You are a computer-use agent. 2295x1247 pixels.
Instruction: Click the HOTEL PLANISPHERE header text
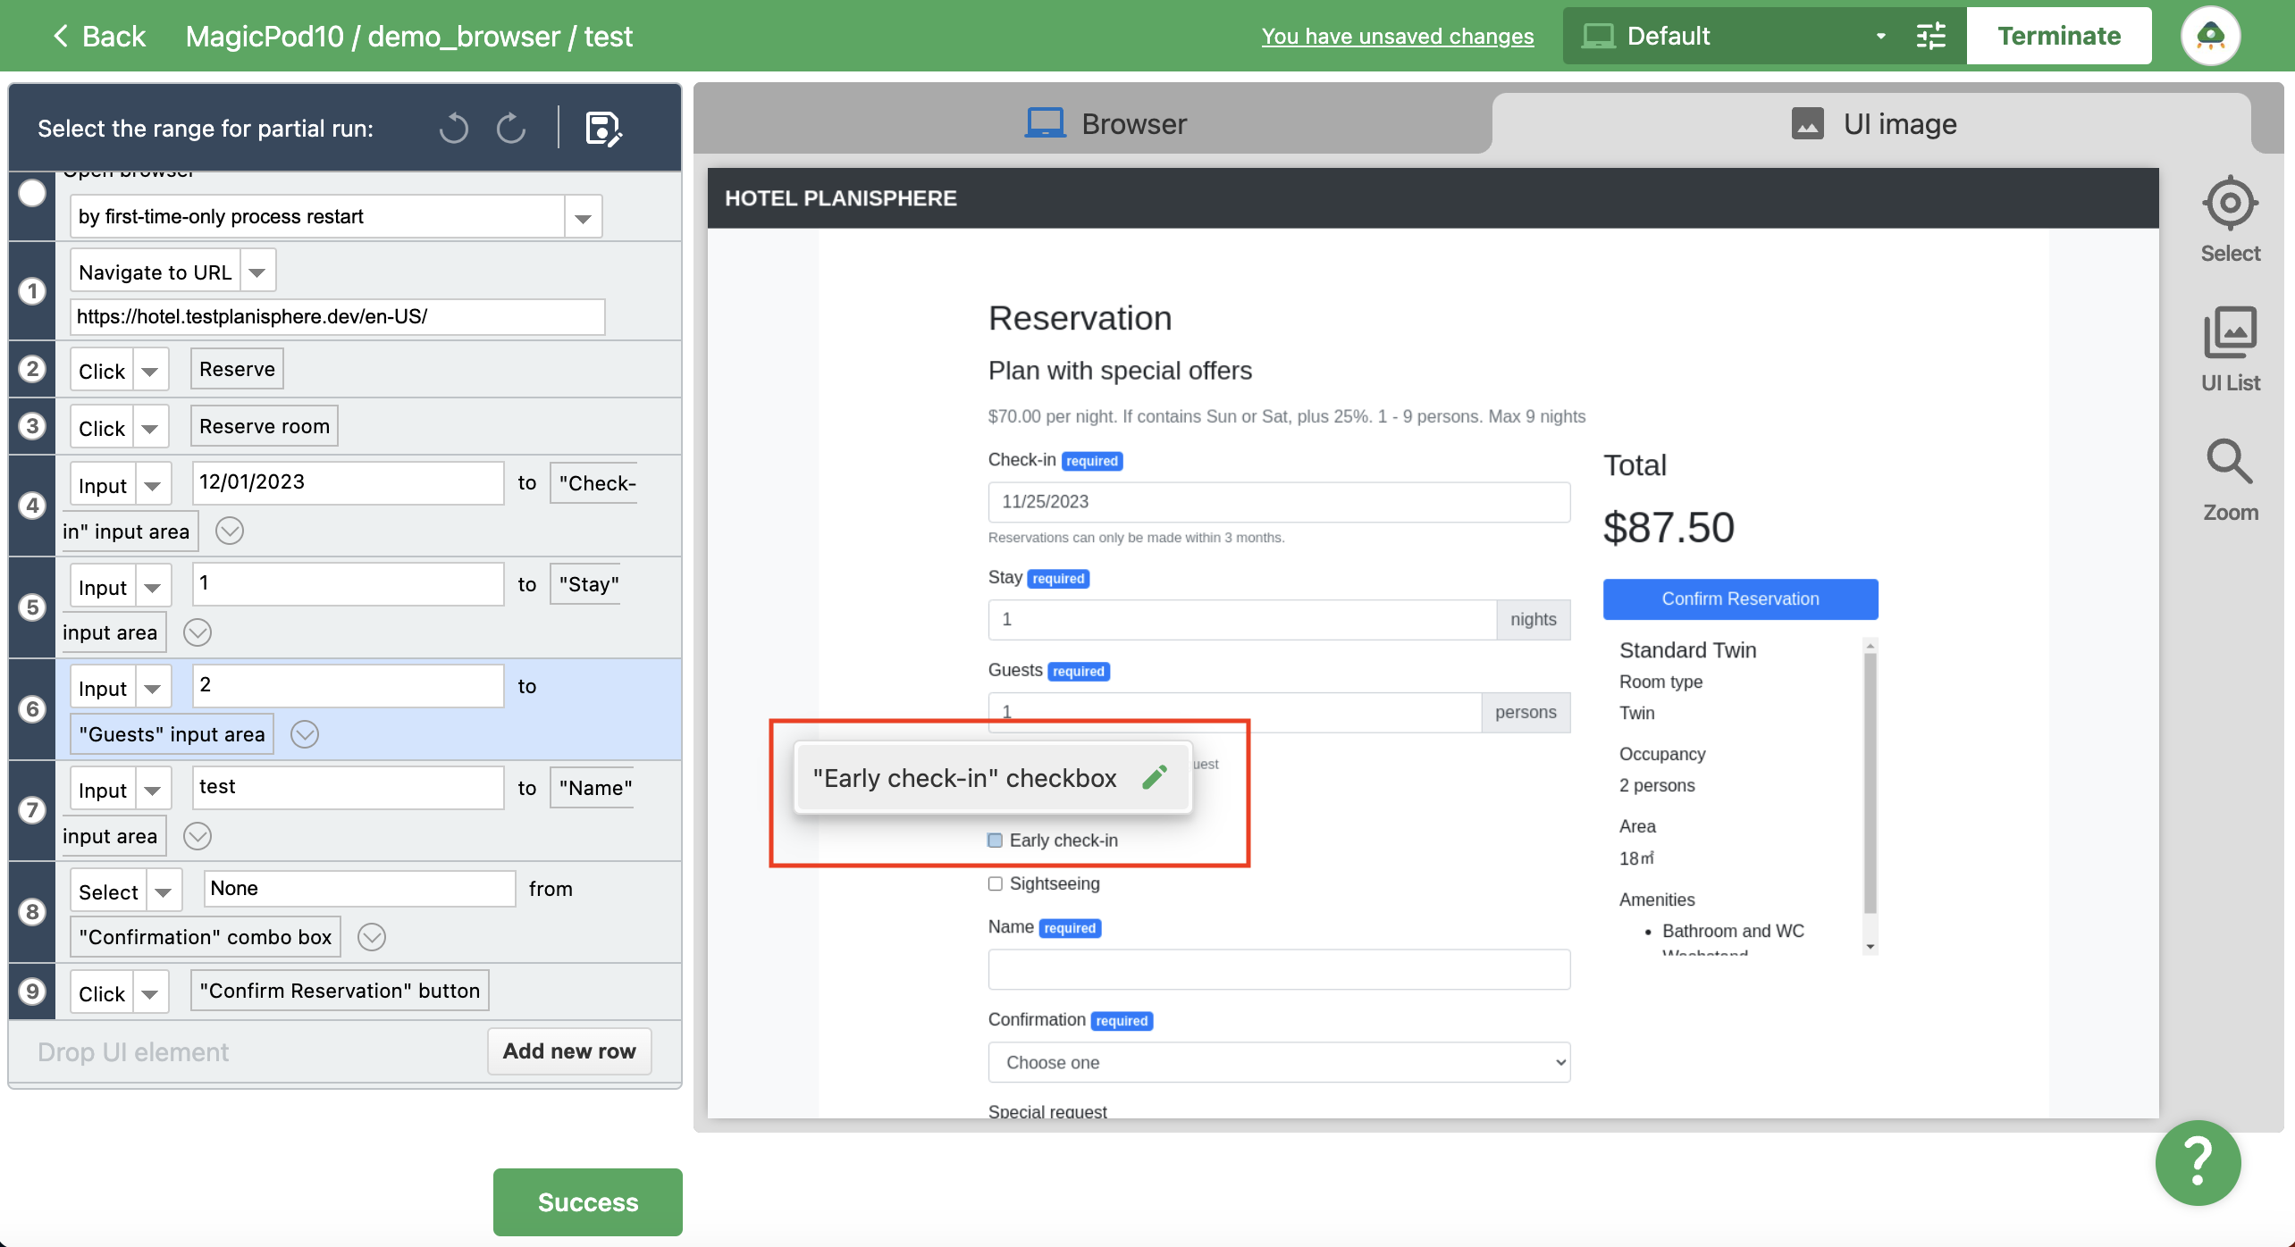tap(840, 198)
